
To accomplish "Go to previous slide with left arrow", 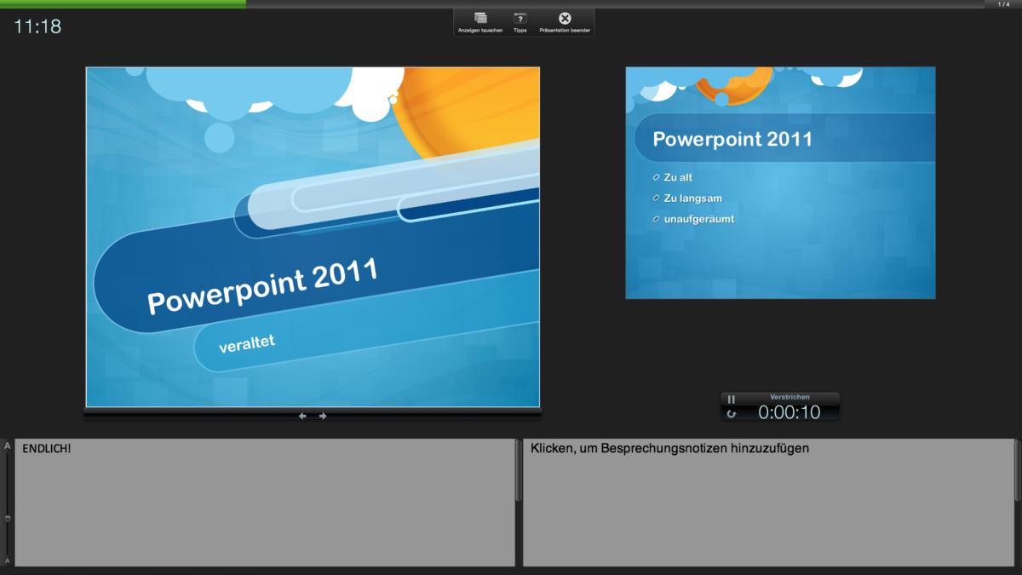I will point(302,416).
